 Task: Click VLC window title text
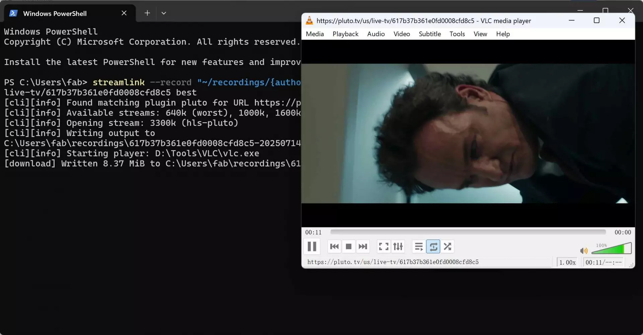[x=424, y=21]
